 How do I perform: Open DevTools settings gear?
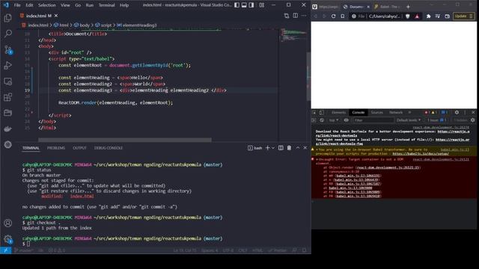pos(457,113)
